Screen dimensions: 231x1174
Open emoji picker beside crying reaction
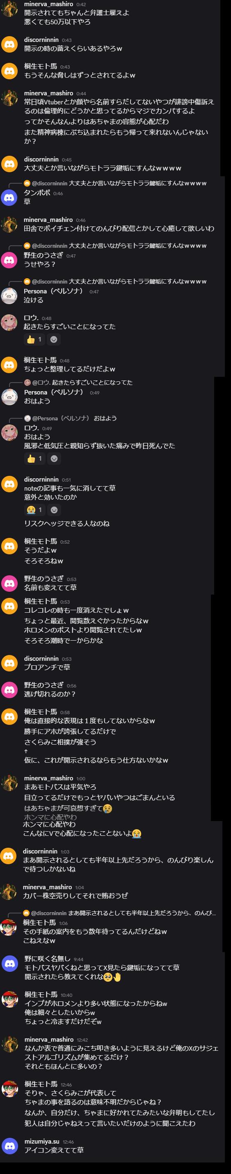[x=54, y=510]
